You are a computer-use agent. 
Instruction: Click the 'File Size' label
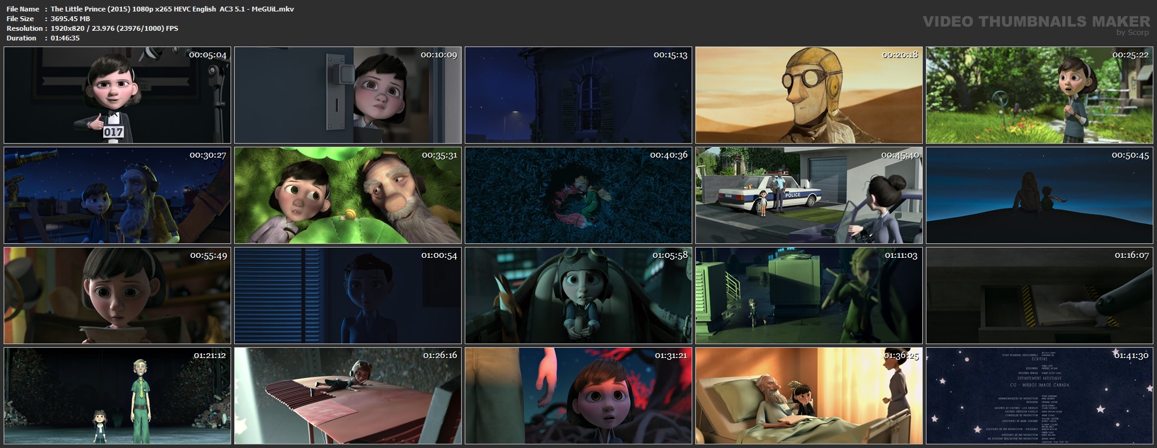pos(20,19)
